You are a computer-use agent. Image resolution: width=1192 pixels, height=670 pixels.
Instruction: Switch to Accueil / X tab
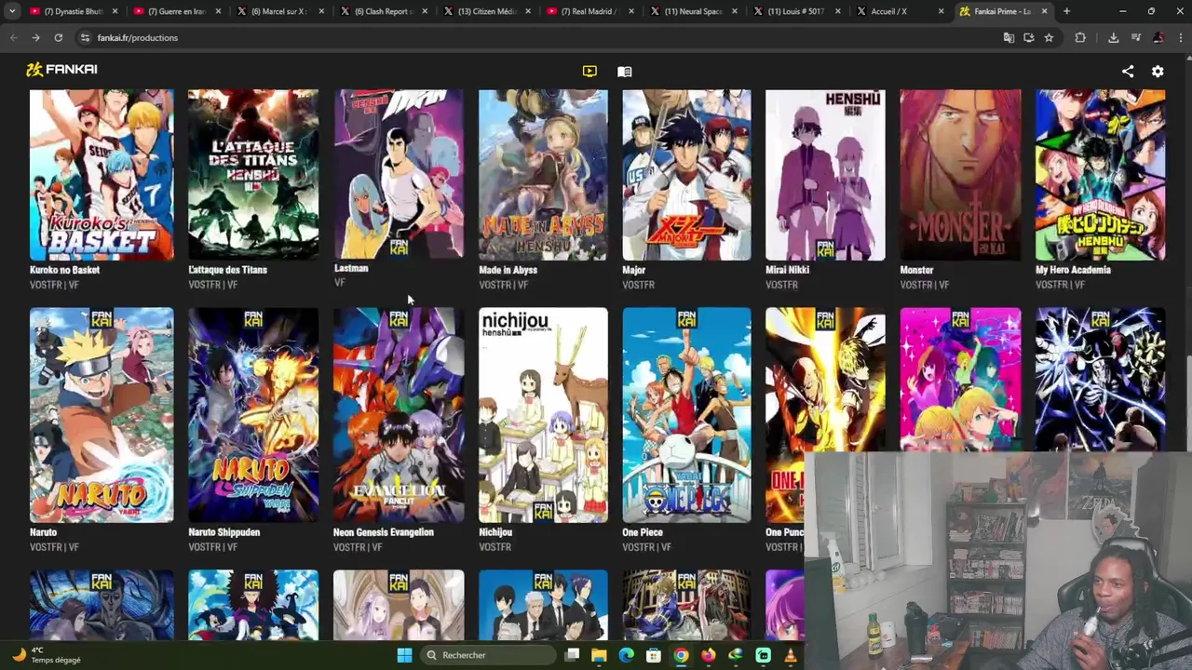(x=900, y=11)
